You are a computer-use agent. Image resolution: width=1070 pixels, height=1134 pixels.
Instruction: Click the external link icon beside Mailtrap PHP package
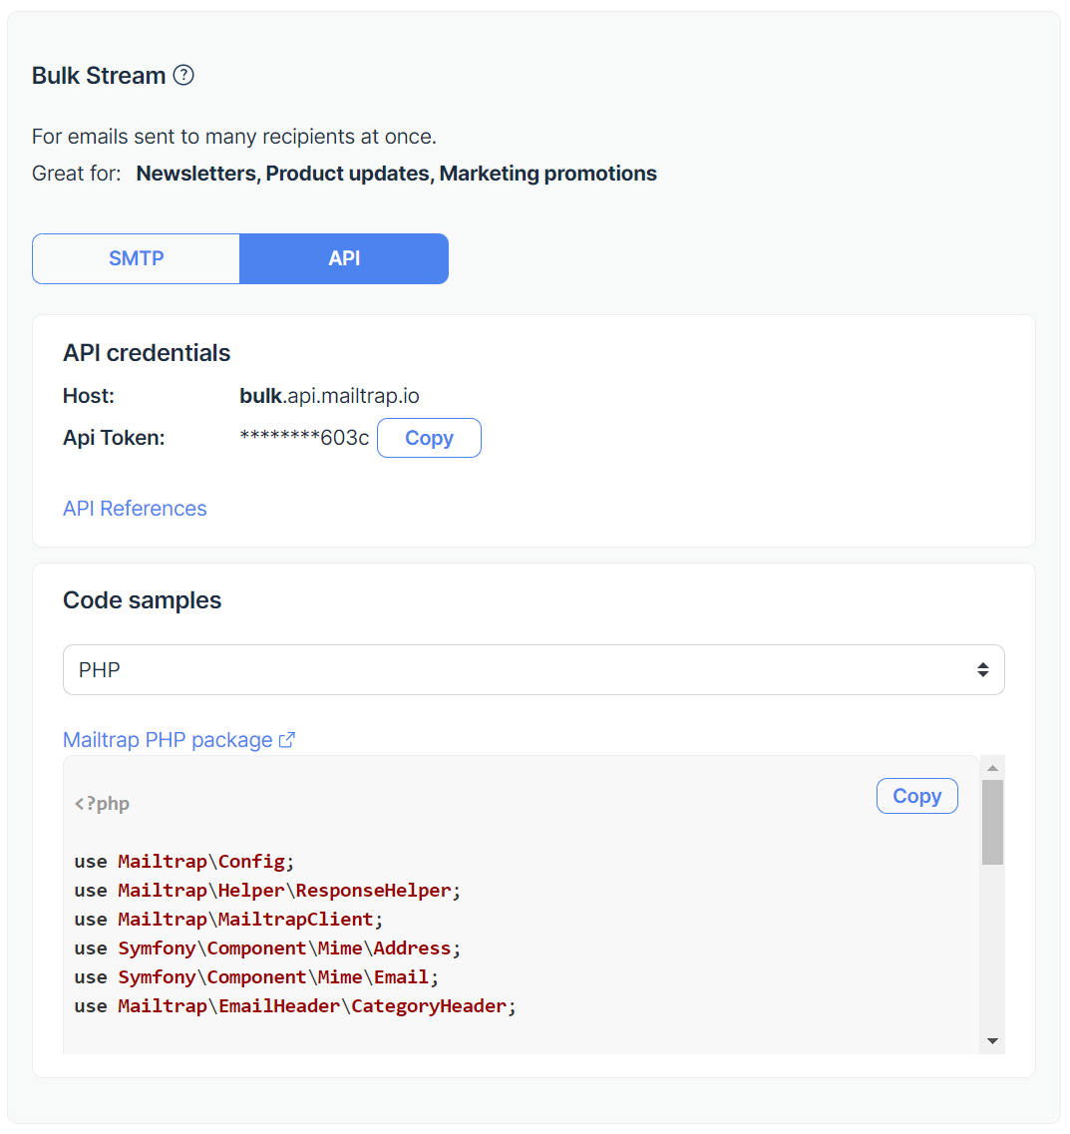coord(287,739)
